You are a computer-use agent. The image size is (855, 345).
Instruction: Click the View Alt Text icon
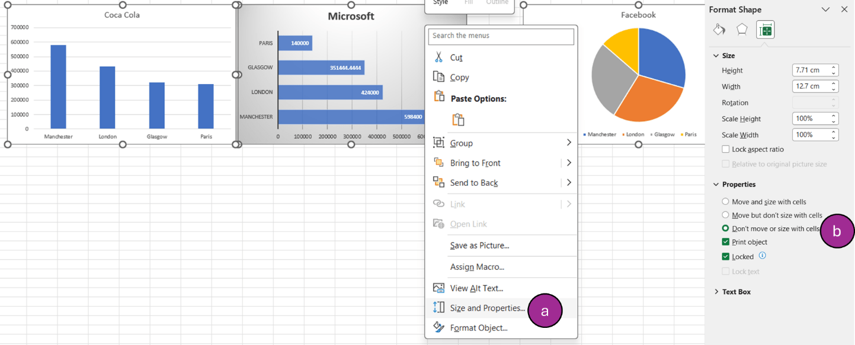438,288
